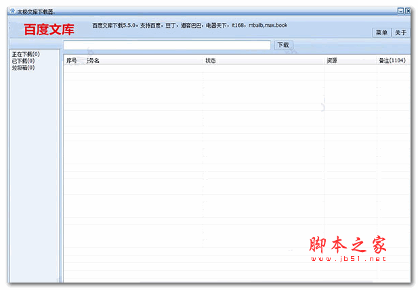Sort by the 备注(1104) column header
The width and height of the screenshot is (418, 290).
pyautogui.click(x=392, y=61)
